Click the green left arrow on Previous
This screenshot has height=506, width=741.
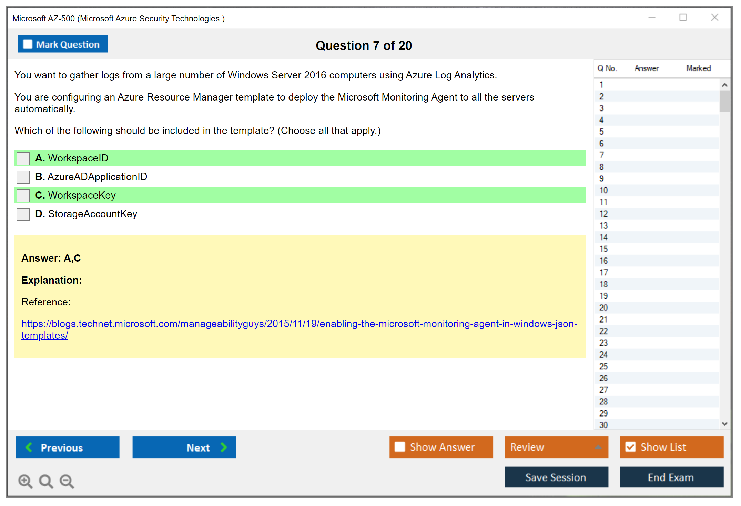[29, 447]
